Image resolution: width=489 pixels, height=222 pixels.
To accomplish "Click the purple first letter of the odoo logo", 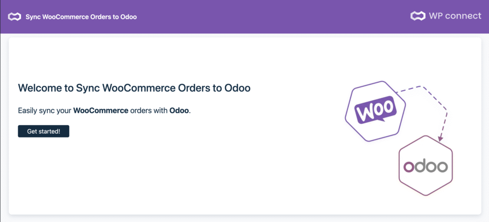I will [x=409, y=167].
